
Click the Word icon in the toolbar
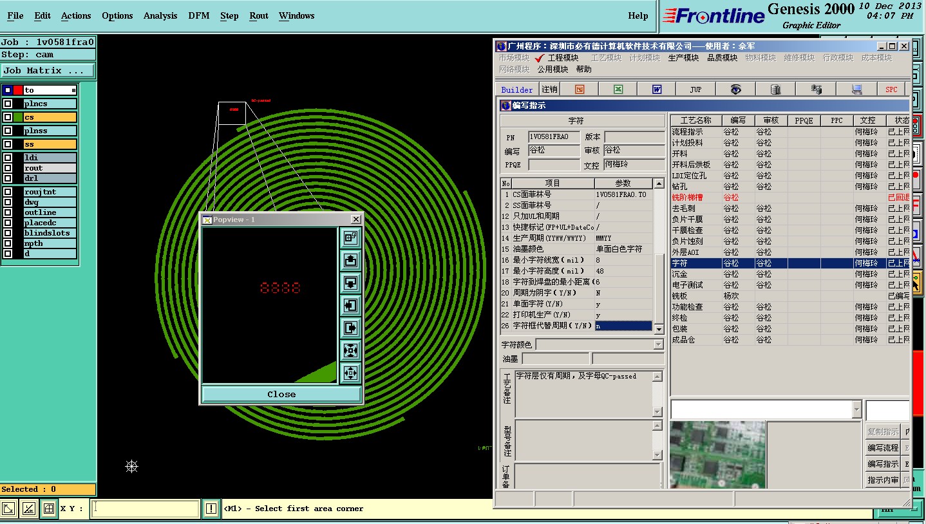[x=656, y=89]
